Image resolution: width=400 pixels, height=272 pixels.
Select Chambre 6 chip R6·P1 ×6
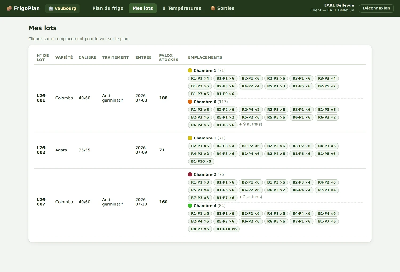(301, 117)
